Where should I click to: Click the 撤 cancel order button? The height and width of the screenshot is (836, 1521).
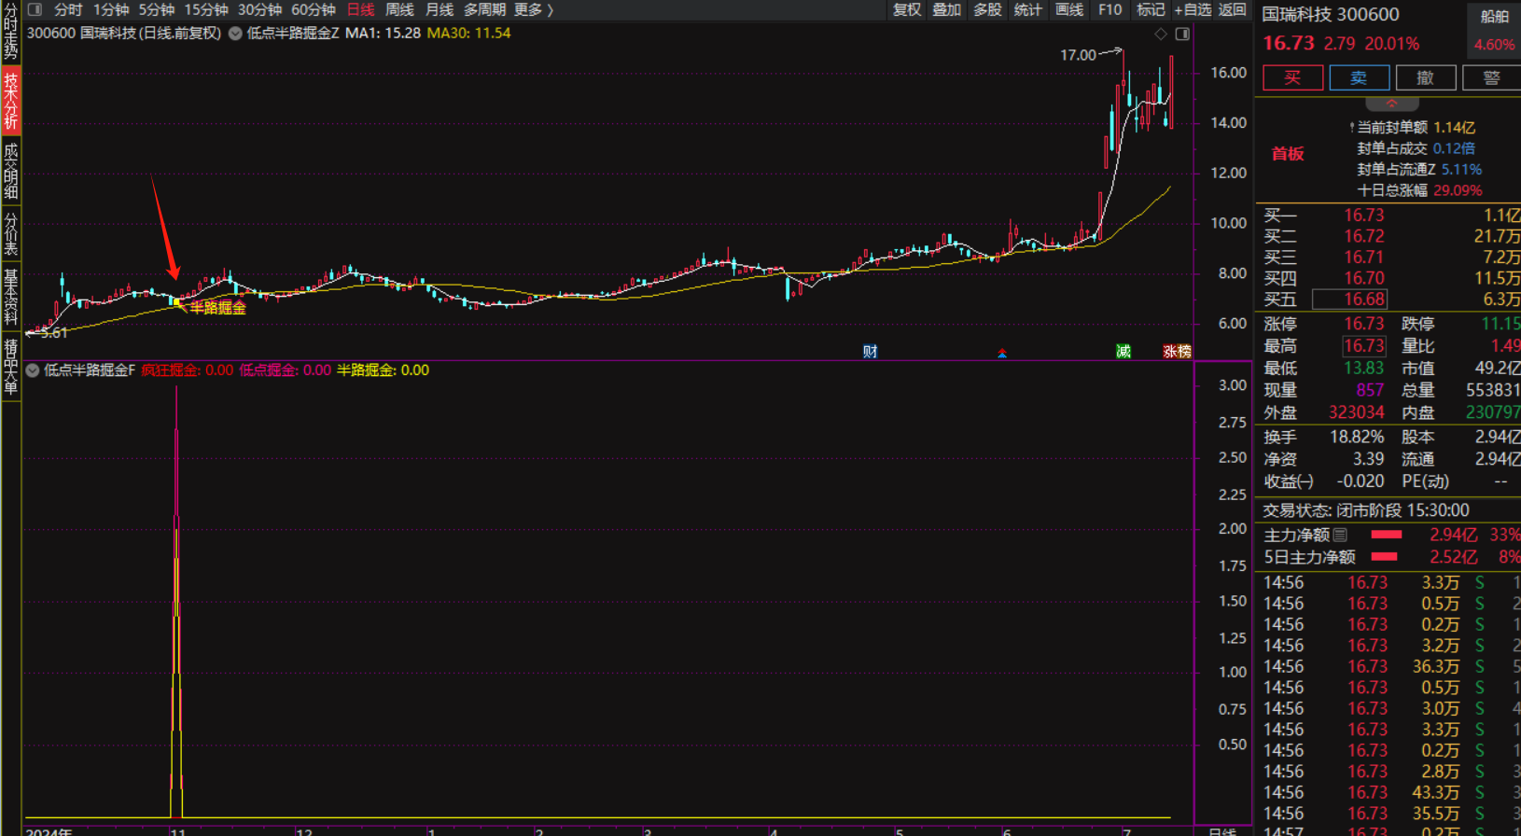[1425, 77]
